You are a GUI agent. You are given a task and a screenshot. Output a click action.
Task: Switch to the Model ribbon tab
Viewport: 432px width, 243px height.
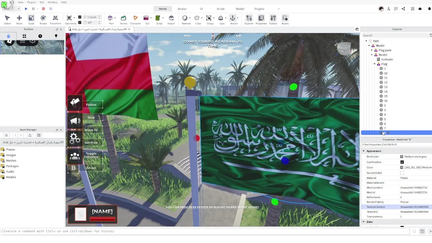pos(240,9)
